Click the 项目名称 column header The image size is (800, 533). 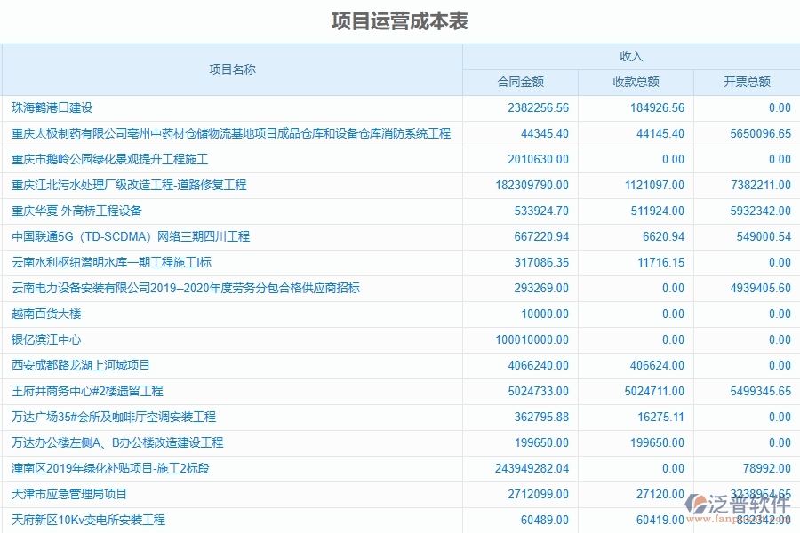[x=231, y=68]
